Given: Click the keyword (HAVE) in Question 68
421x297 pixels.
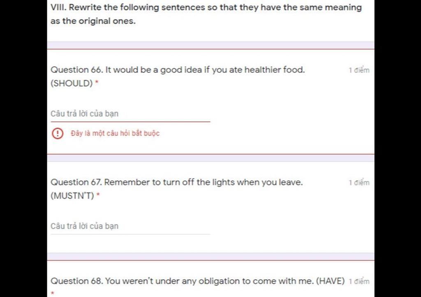Looking at the screenshot, I should (x=330, y=281).
